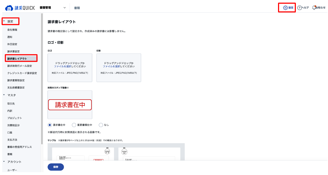Select the なし radio button
The height and width of the screenshot is (175, 328).
(x=101, y=125)
